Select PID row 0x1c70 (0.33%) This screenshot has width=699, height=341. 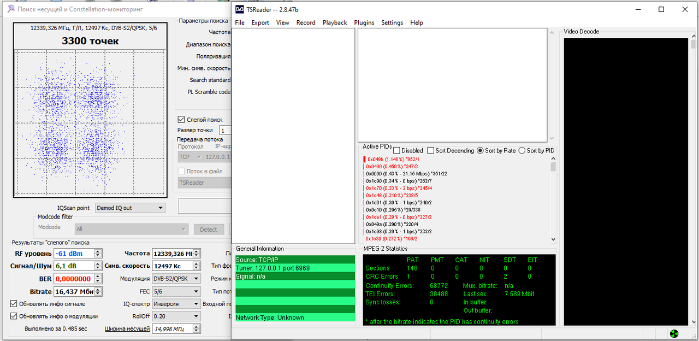coord(399,188)
